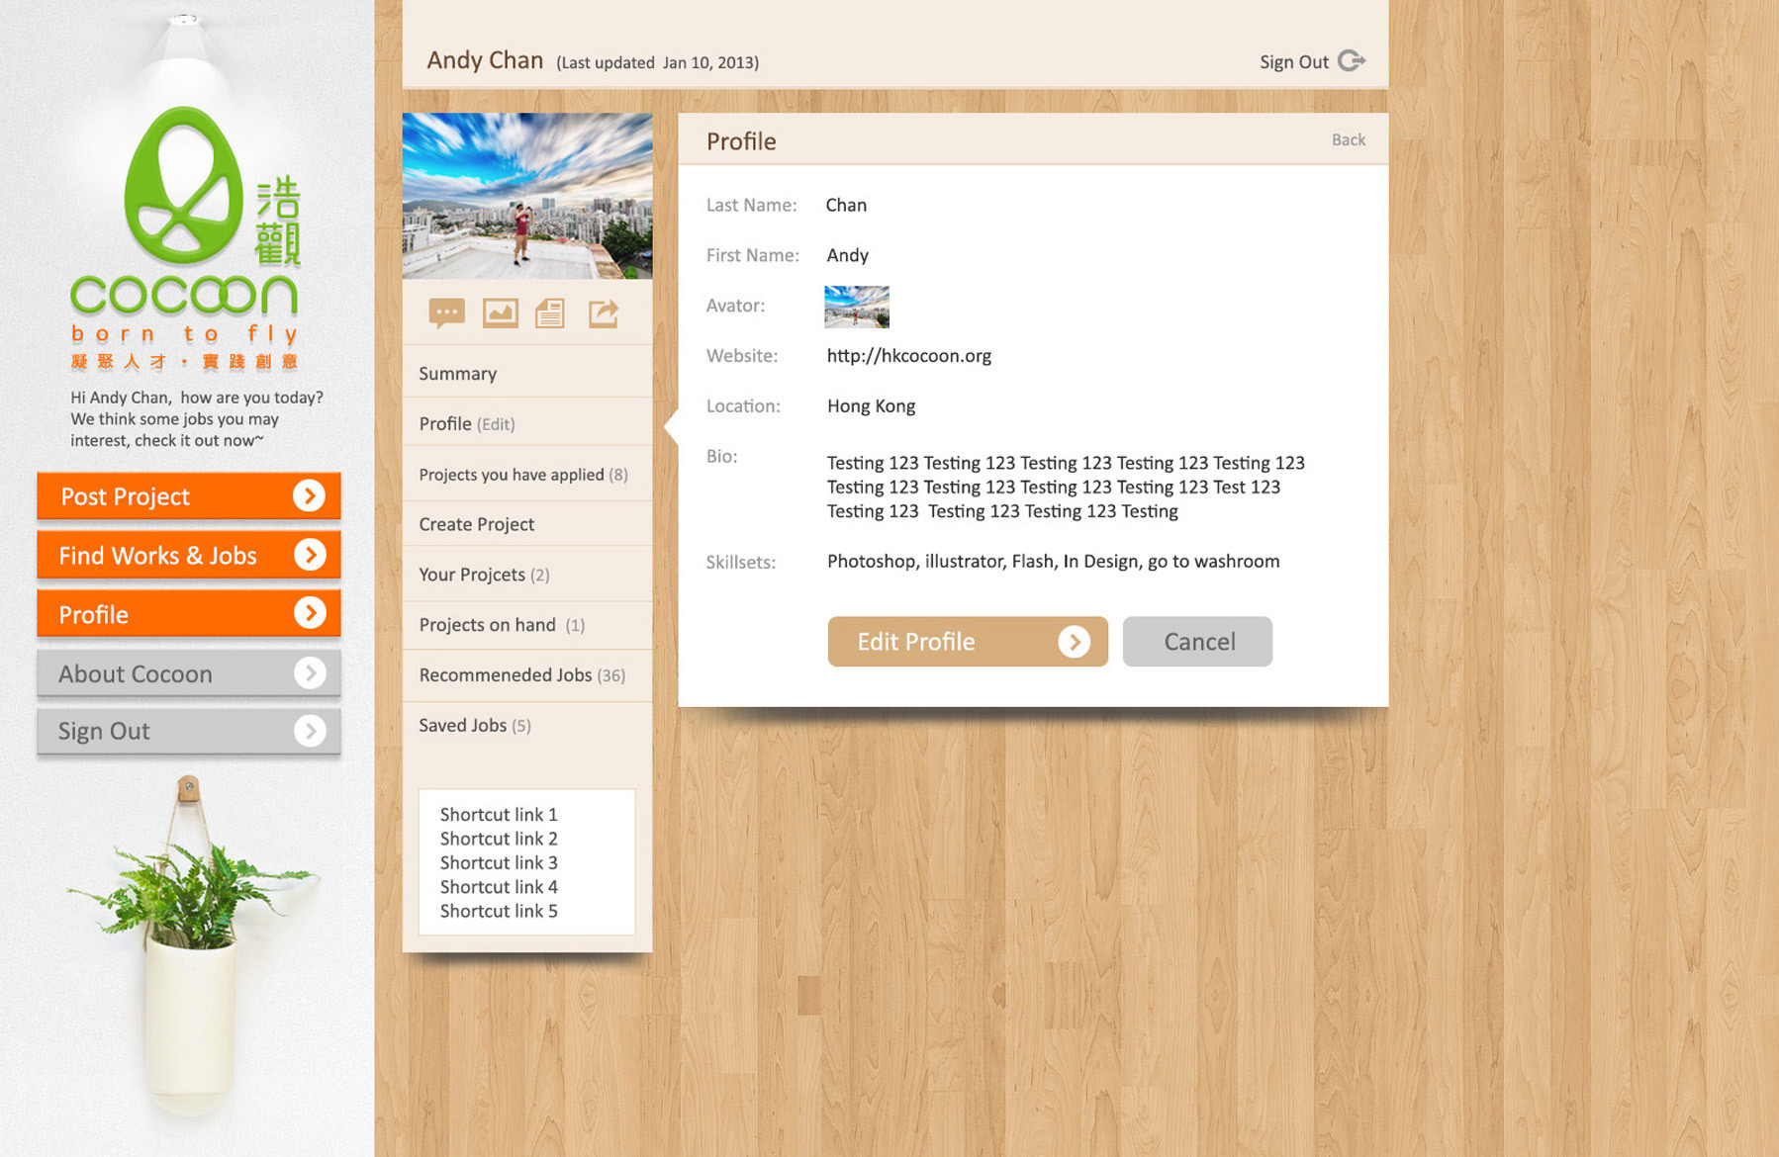Viewport: 1779px width, 1157px height.
Task: Select the Profile (Edit) menu item
Action: tap(527, 423)
